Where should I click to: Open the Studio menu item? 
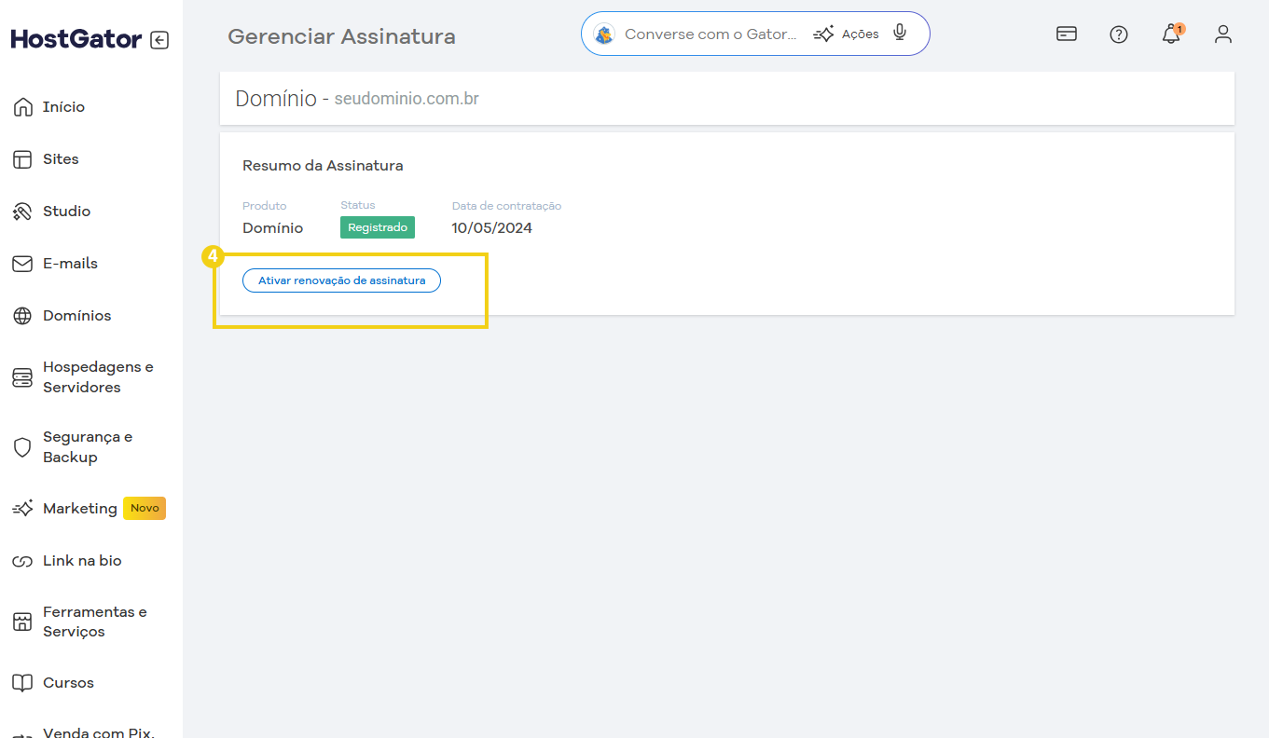tap(66, 212)
